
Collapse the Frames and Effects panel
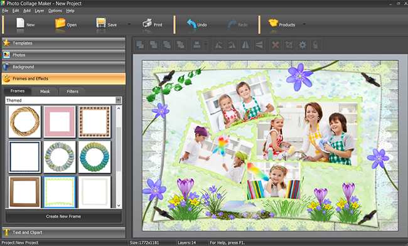click(64, 78)
